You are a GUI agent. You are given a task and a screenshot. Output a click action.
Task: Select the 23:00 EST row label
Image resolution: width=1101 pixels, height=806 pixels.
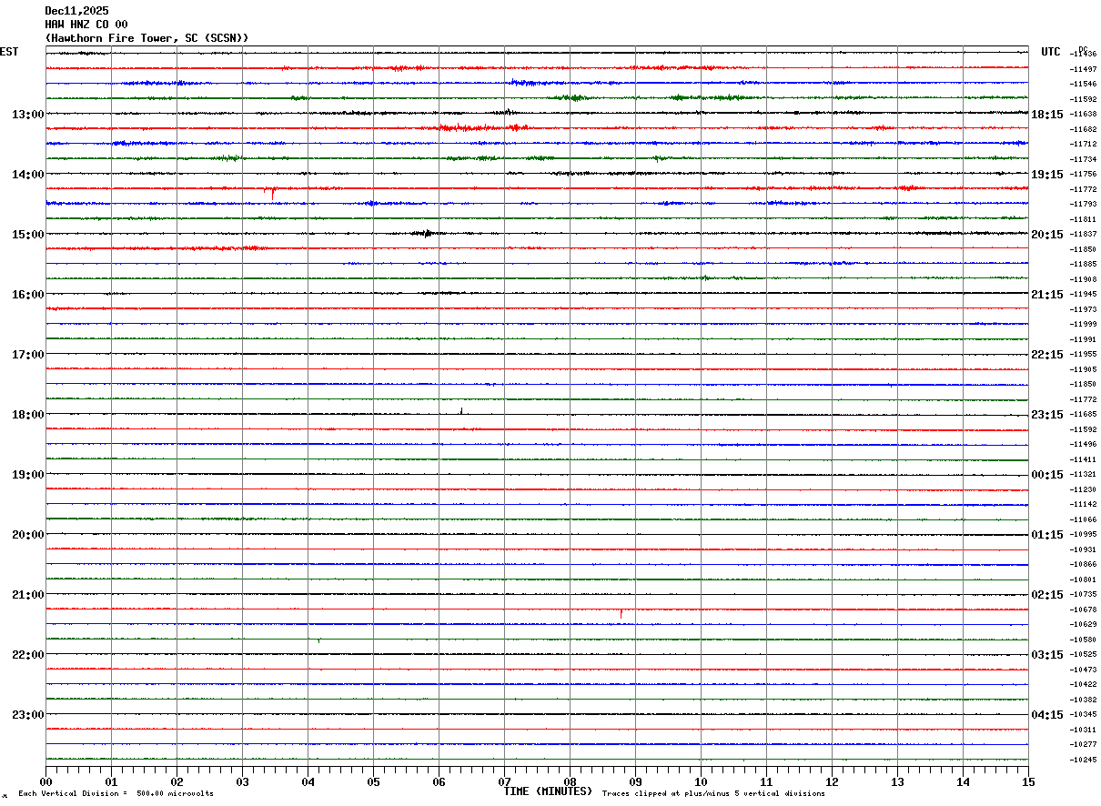click(27, 715)
